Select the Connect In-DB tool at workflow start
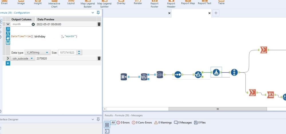 [x=124, y=77]
